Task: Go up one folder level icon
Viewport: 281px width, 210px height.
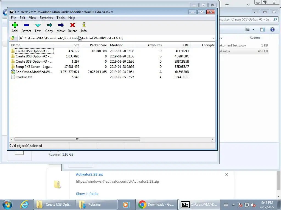Action: click(13, 38)
